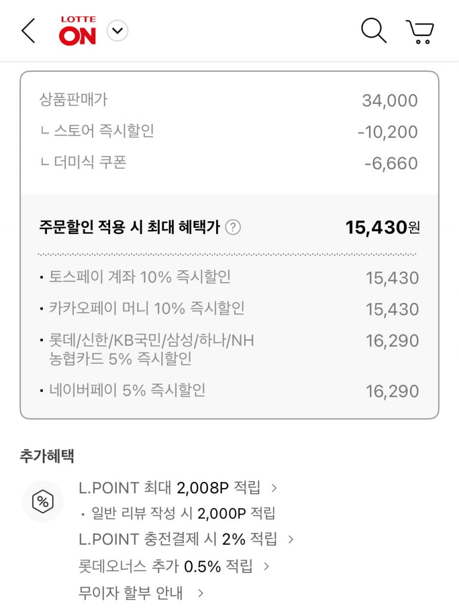
Task: Open L.POINT 최대 2,008P 적립 details
Action: click(x=170, y=488)
